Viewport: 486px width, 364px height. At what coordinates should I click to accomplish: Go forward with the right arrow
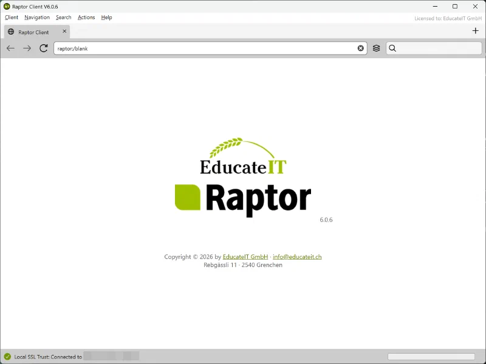coord(27,49)
